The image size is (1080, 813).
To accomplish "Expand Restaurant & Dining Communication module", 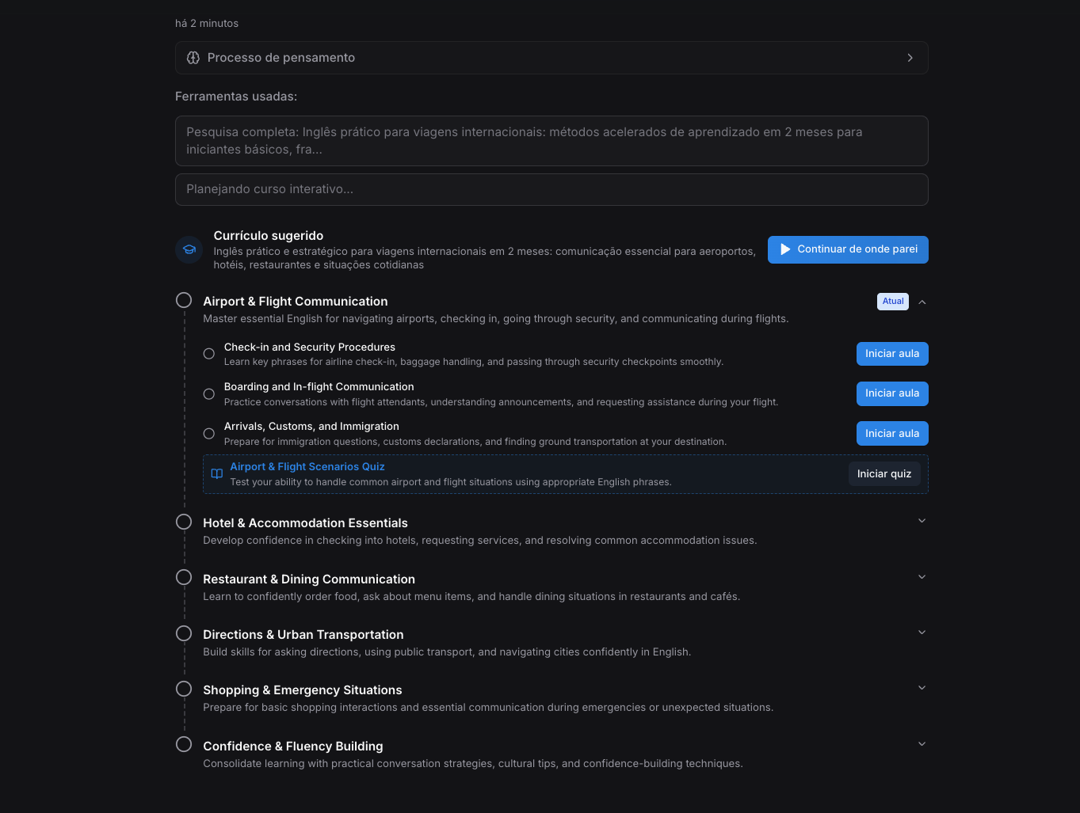I will point(922,576).
